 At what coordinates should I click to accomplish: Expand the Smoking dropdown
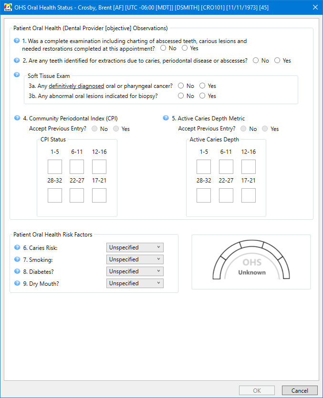135,259
